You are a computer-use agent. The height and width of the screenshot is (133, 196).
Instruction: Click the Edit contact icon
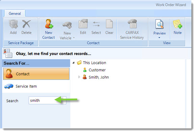(83, 24)
